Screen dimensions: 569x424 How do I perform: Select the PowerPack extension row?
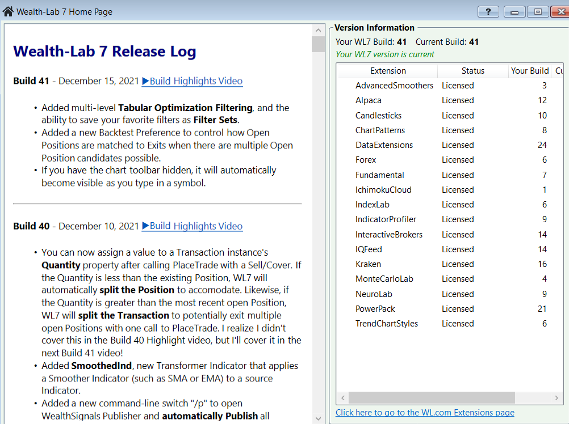click(375, 309)
